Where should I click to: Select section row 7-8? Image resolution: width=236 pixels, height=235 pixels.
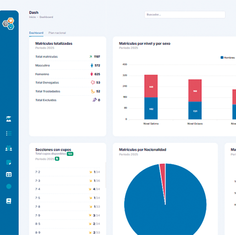click(68, 207)
